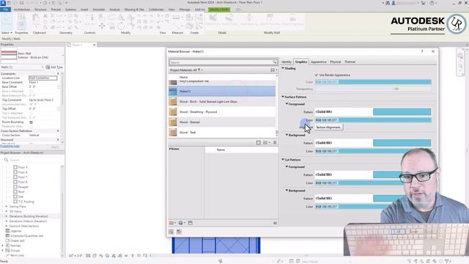Click the Legends icon in Project Browser
This screenshot has width=469, height=264.
(8, 231)
